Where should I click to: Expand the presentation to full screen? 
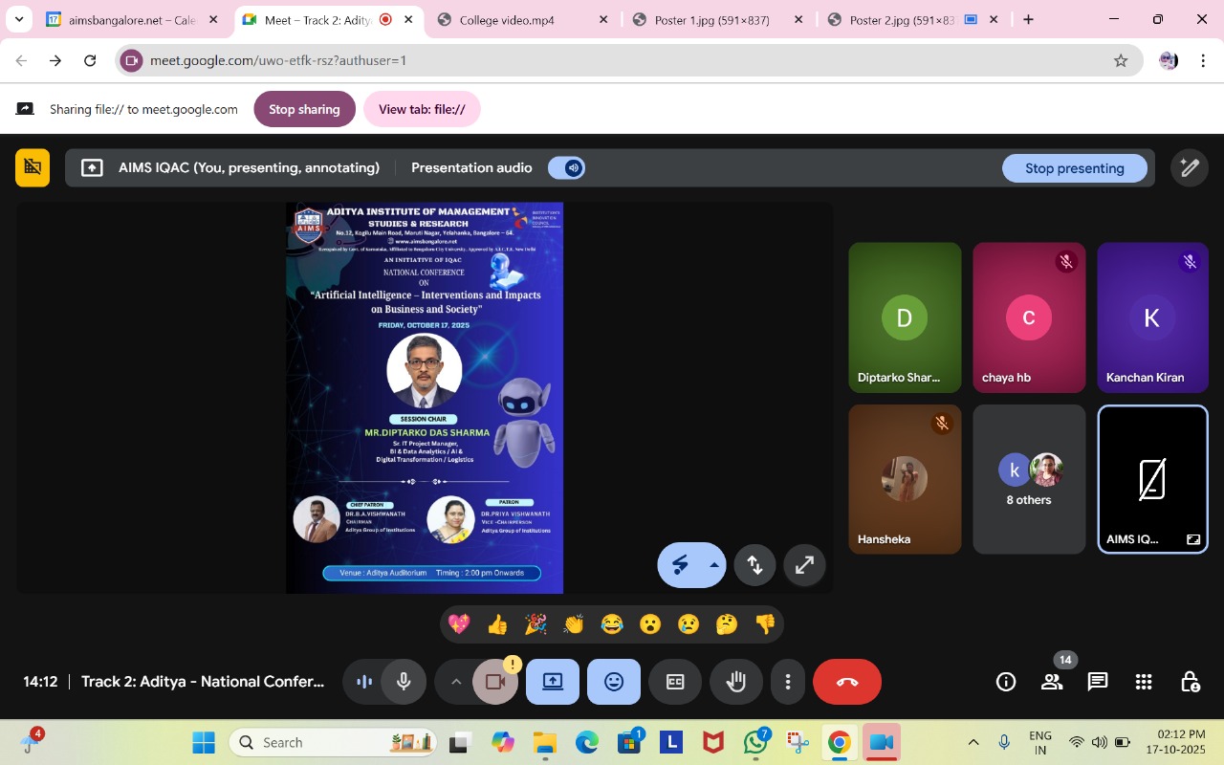[804, 565]
